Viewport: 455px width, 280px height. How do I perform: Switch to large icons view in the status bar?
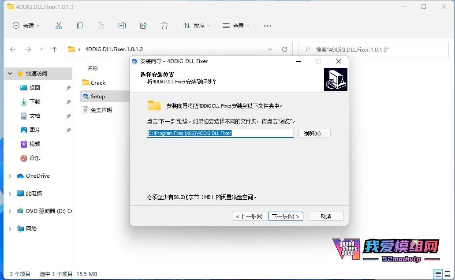[x=448, y=274]
